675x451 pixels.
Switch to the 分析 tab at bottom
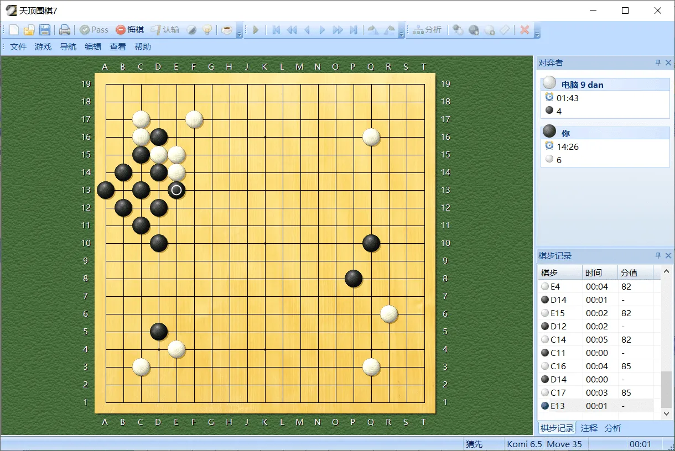tap(613, 428)
